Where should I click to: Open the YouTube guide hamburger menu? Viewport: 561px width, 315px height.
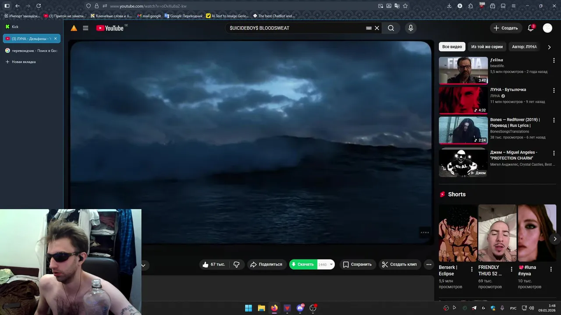pos(85,28)
